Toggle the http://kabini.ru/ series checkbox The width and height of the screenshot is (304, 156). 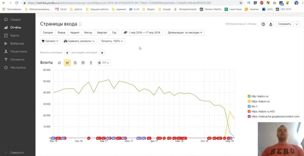pos(249,96)
